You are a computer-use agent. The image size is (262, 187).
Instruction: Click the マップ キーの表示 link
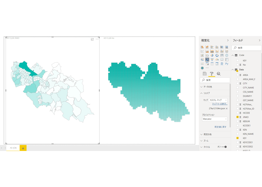(x=220, y=104)
